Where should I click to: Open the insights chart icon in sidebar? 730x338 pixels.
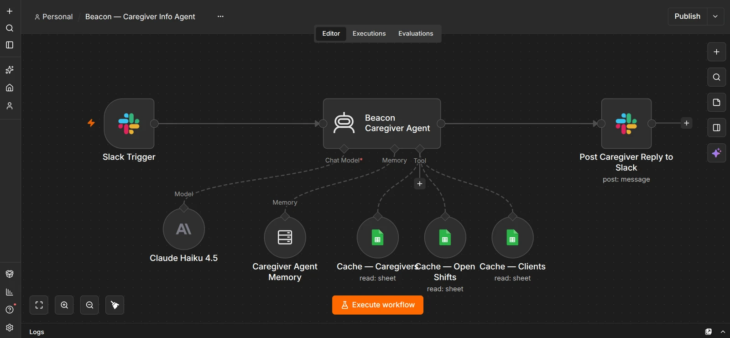(10, 292)
